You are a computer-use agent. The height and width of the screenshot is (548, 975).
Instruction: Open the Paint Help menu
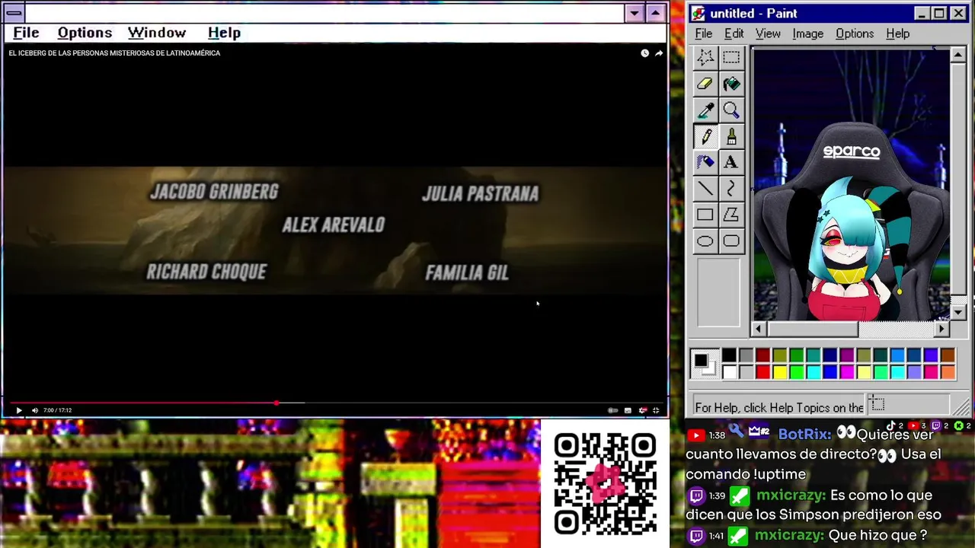point(897,33)
